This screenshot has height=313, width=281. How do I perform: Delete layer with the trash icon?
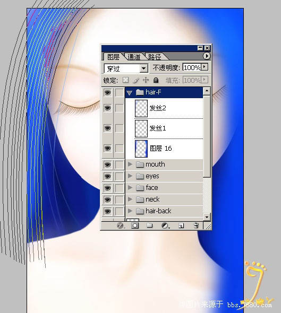[196, 225]
